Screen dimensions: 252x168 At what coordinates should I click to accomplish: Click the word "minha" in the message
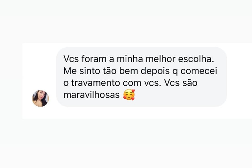point(130,59)
